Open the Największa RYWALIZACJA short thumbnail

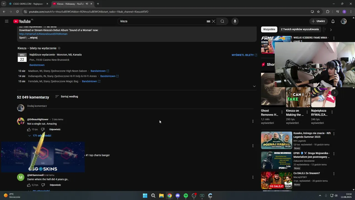[x=323, y=97]
